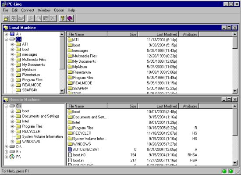Viewport: 241px width, 175px height.
Task: Select boot.in0 in Remote file list
Action: pos(79,155)
